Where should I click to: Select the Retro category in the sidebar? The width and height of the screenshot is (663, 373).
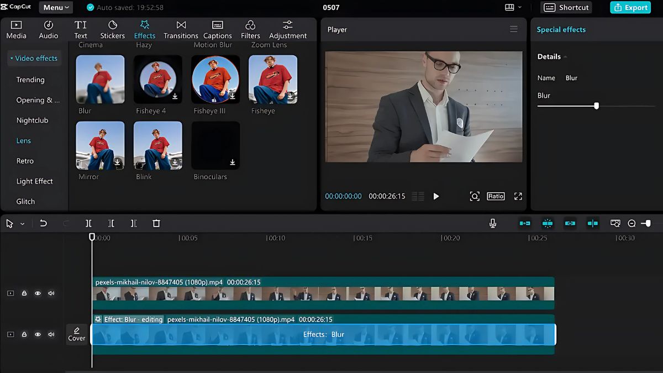coord(26,161)
